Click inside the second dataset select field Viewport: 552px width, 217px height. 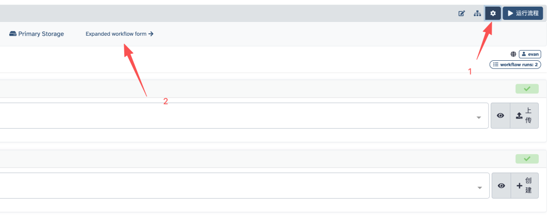coord(244,186)
